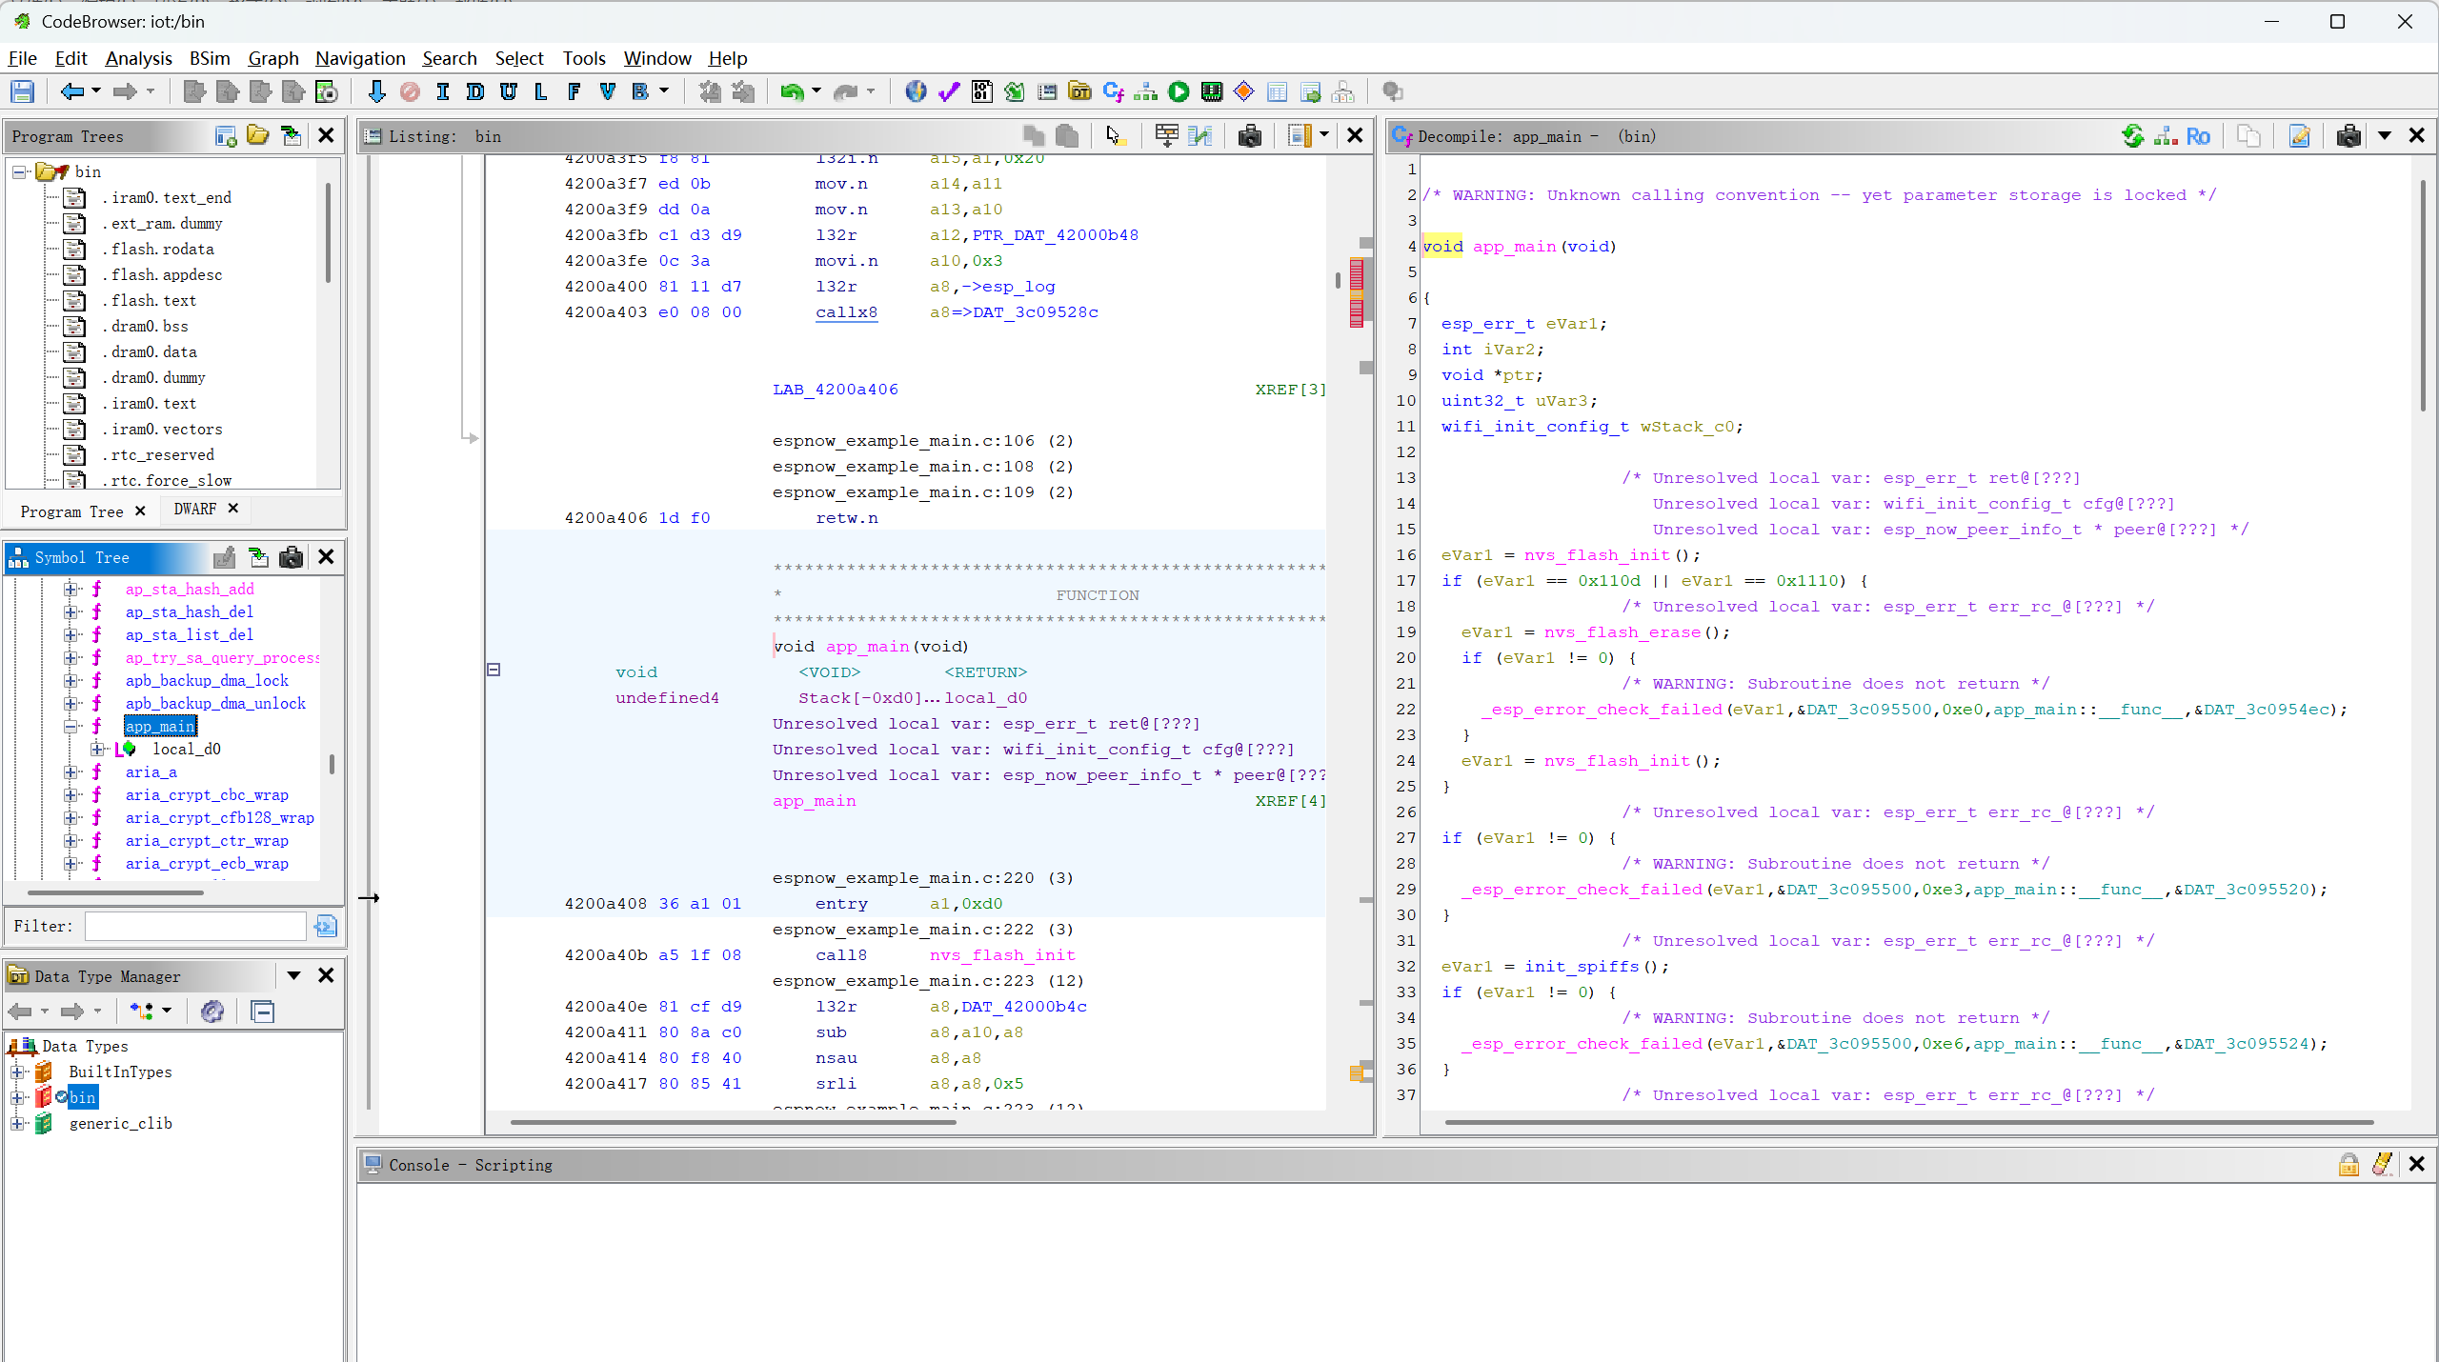Click the Bytes viewer icon
The width and height of the screenshot is (2439, 1362).
click(981, 92)
